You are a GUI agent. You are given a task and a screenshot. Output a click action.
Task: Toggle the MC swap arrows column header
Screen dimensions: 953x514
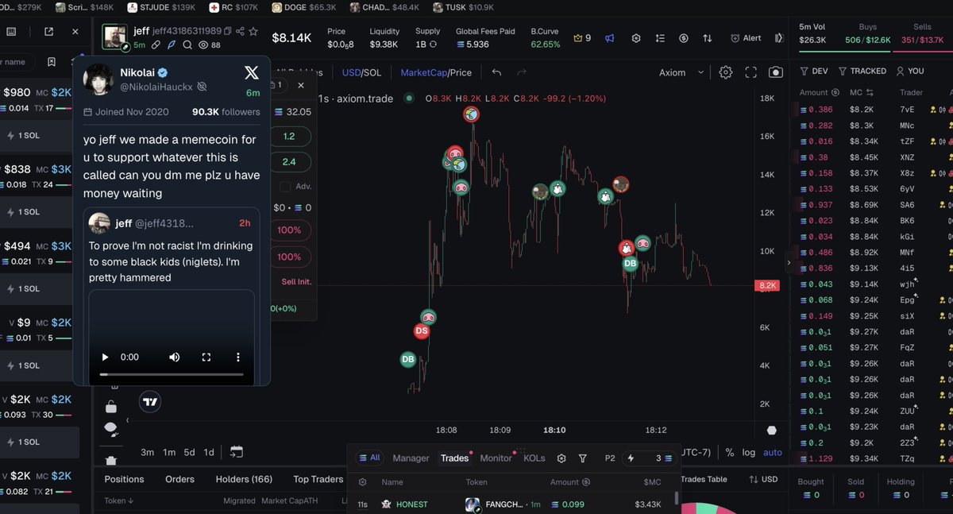(x=870, y=93)
